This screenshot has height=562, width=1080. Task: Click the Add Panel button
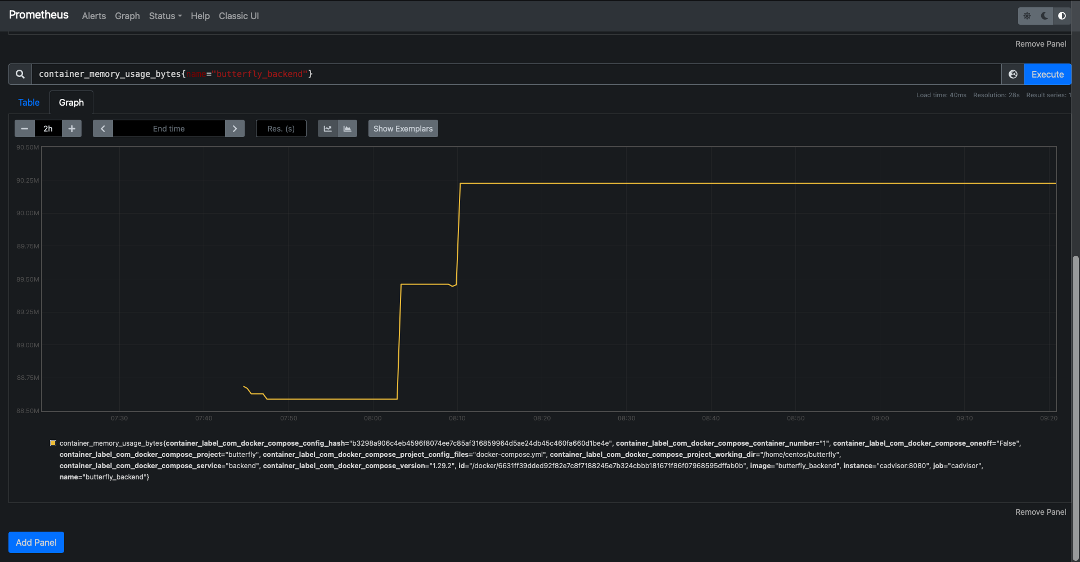point(36,542)
